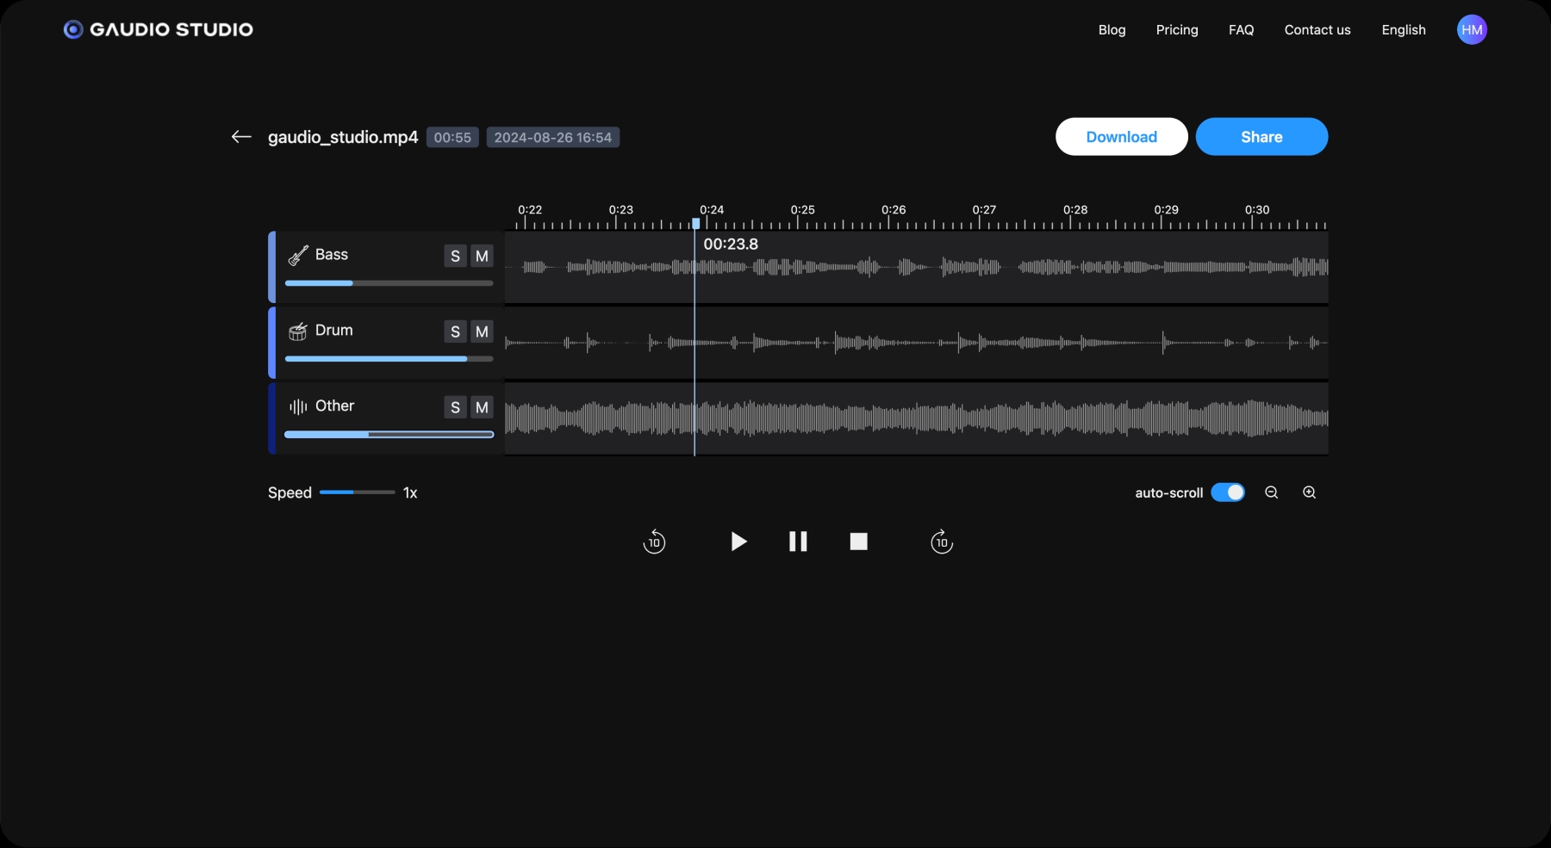Zoom out the timeline
1551x848 pixels.
click(x=1271, y=492)
